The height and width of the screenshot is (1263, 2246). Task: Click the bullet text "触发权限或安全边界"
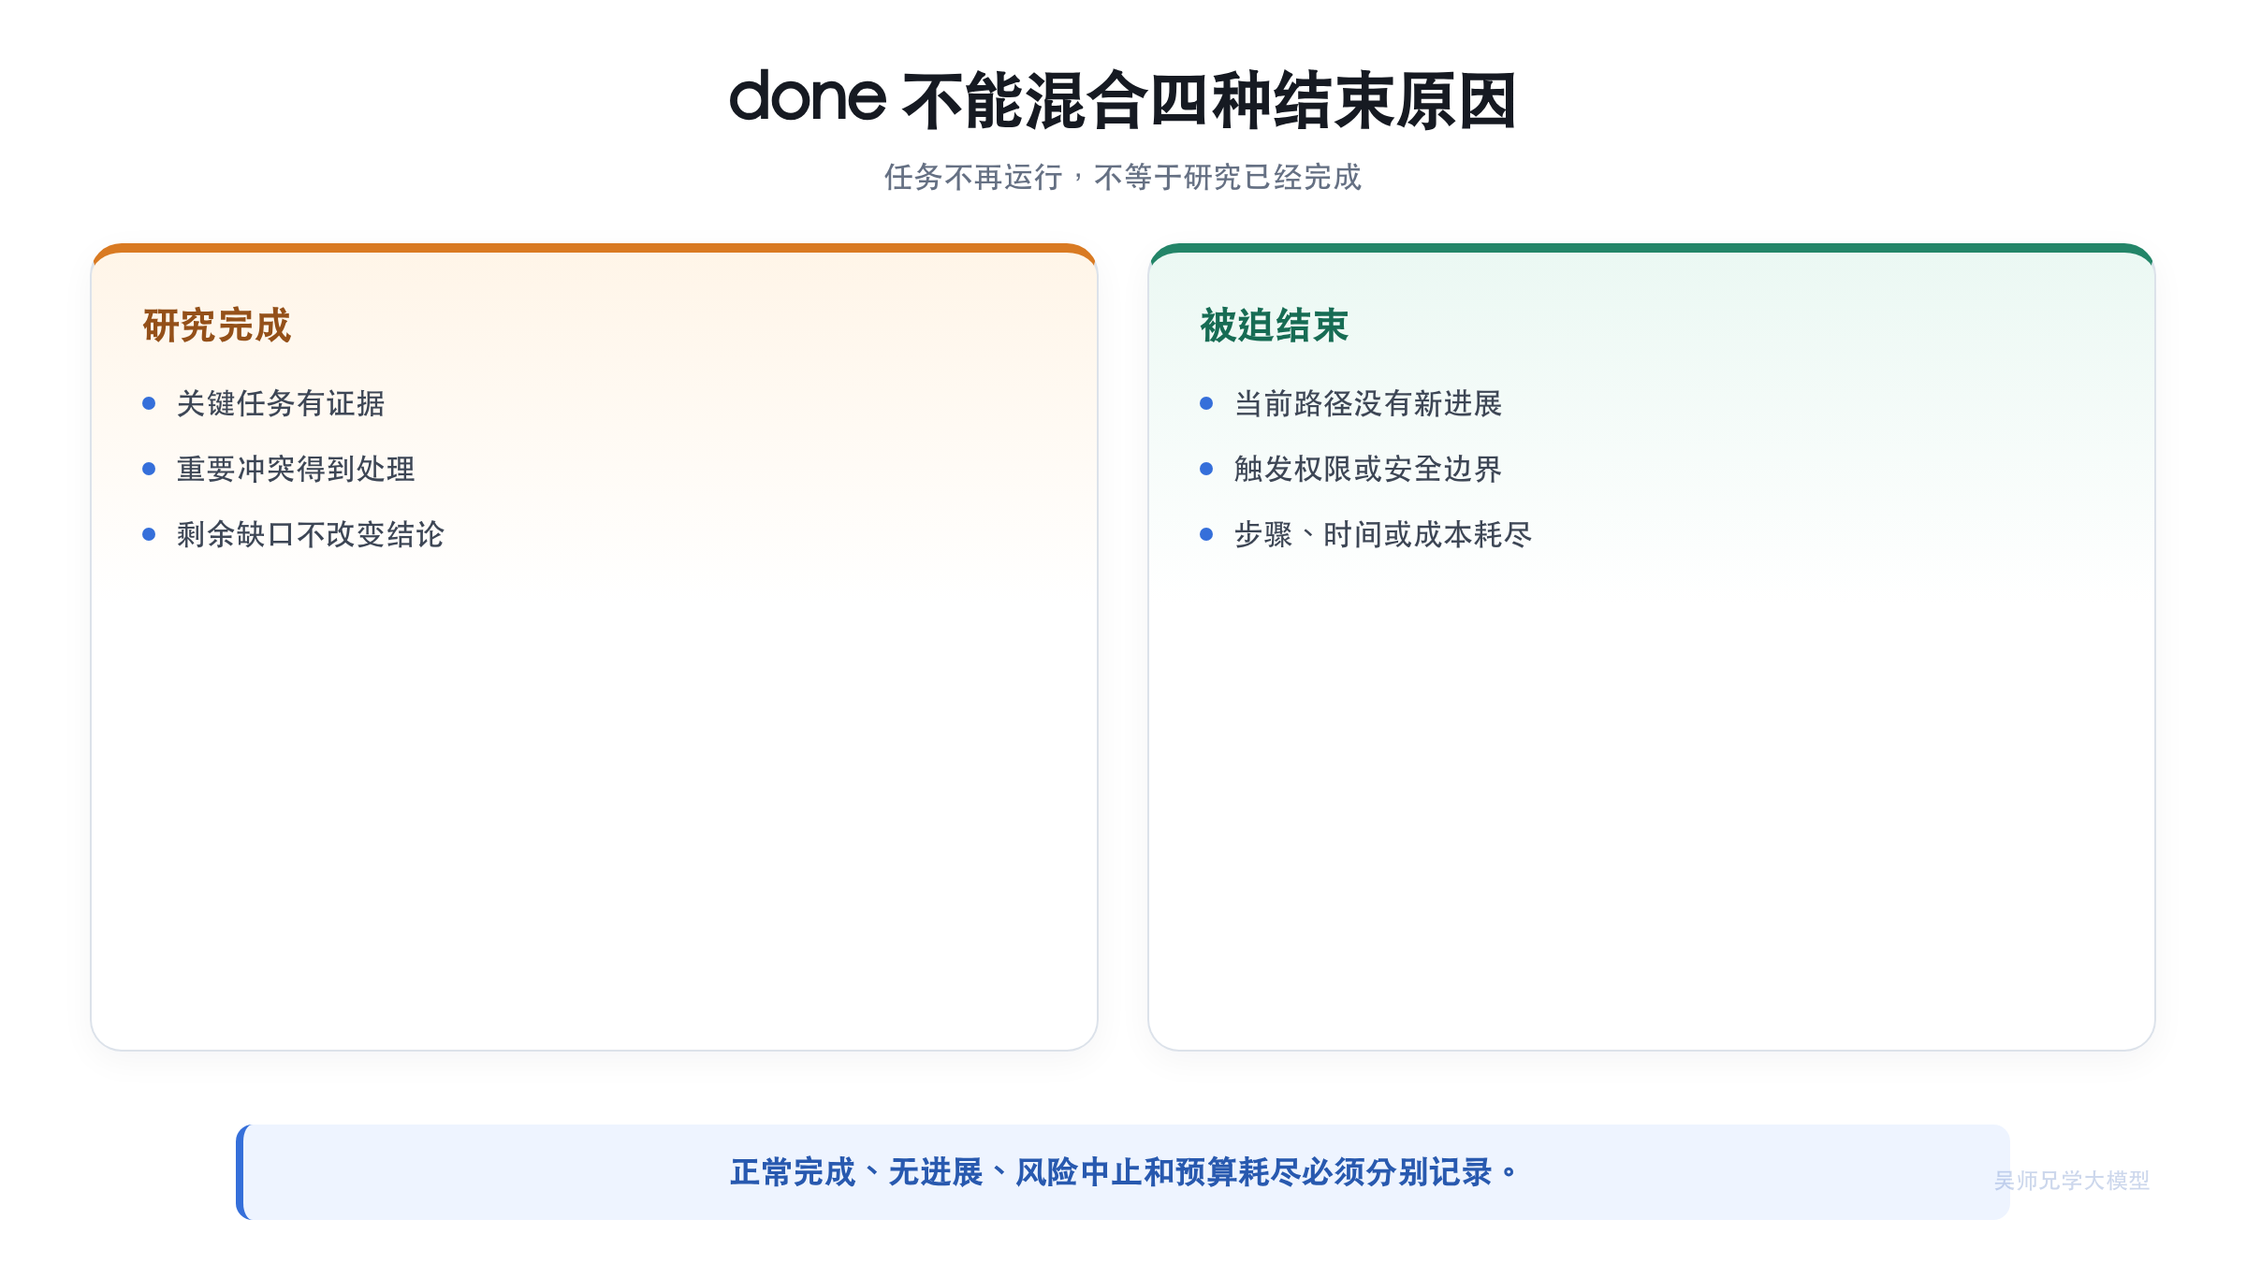(x=1368, y=469)
